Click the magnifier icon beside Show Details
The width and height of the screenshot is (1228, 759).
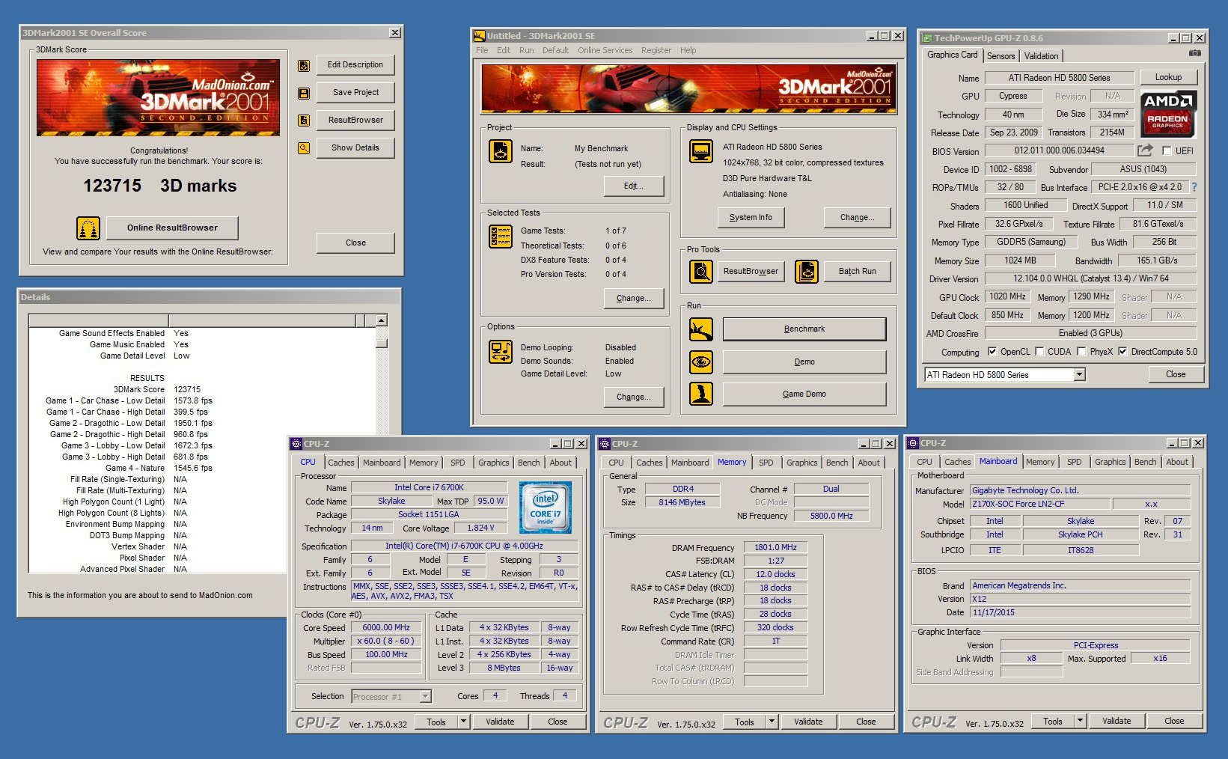(x=304, y=148)
